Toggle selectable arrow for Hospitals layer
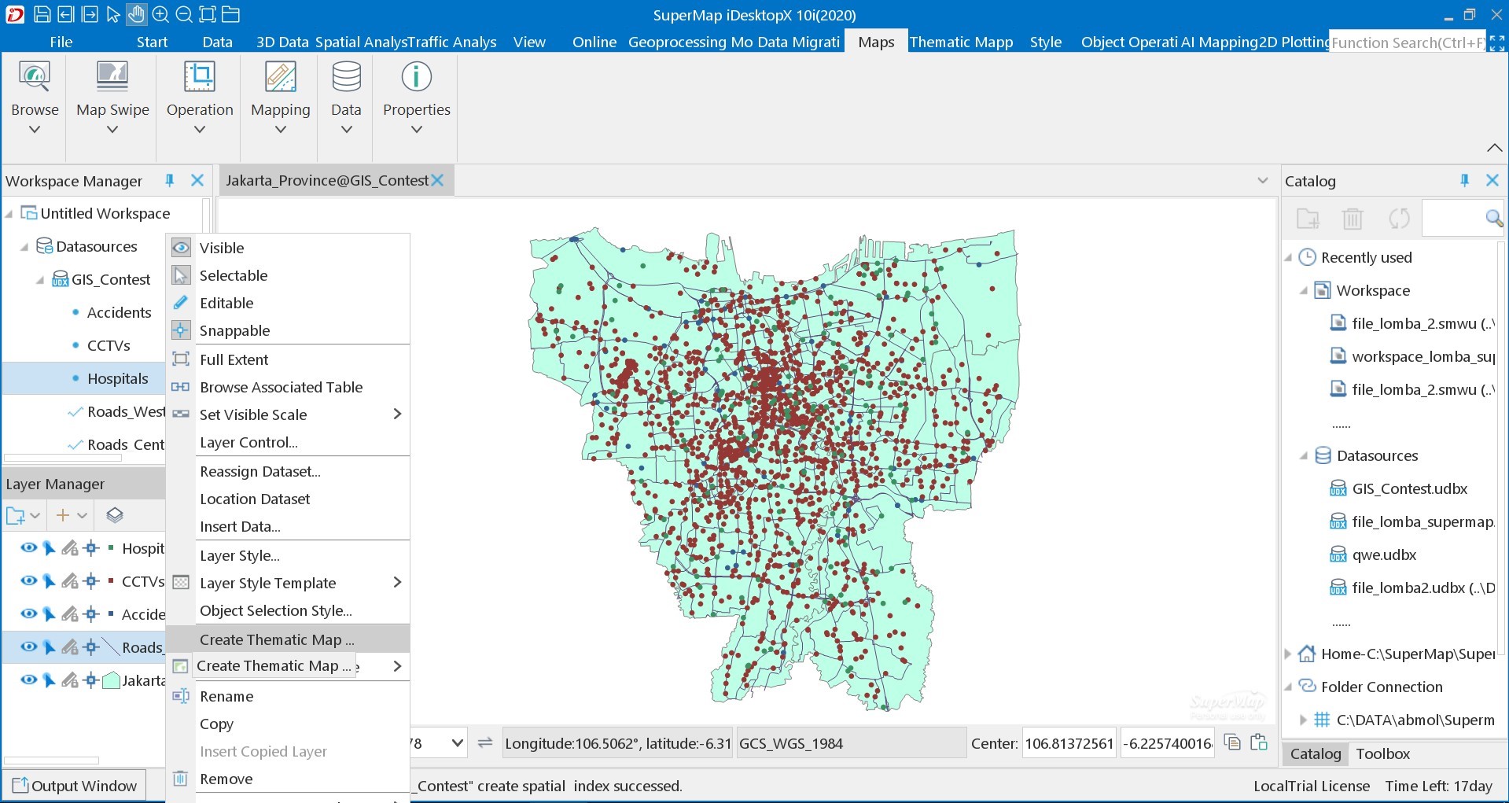Viewport: 1509px width, 803px height. coord(49,548)
